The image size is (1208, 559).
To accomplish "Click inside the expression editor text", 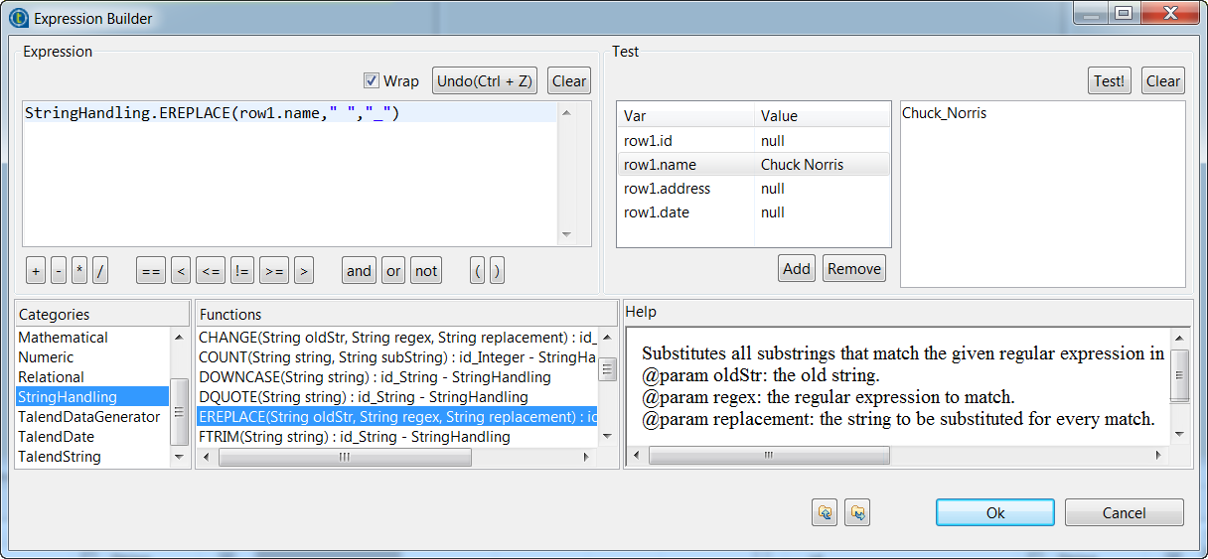I will click(212, 113).
